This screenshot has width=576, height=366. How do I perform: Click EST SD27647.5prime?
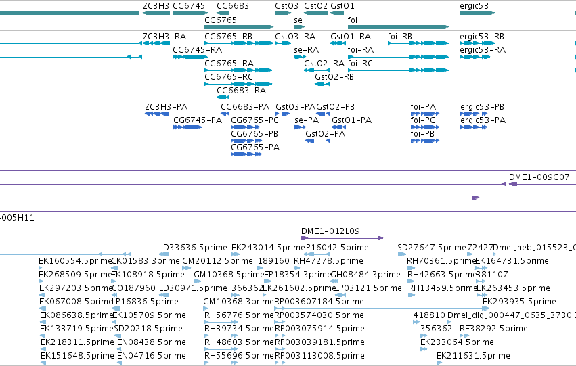pyautogui.click(x=432, y=248)
